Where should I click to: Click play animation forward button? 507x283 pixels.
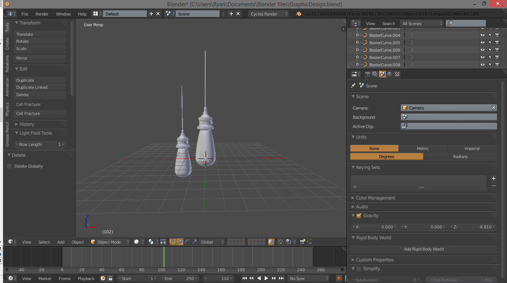tap(266, 279)
